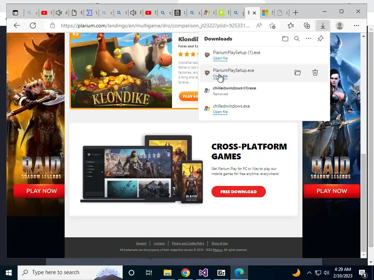Click the scrollbar up arrow
The height and width of the screenshot is (280, 374).
[x=363, y=36]
